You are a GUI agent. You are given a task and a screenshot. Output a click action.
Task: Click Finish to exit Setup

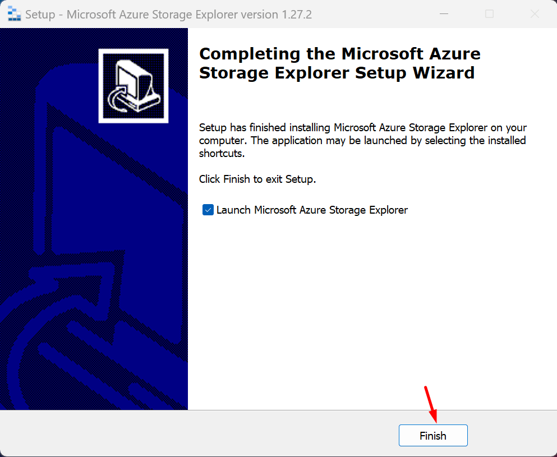coord(432,435)
